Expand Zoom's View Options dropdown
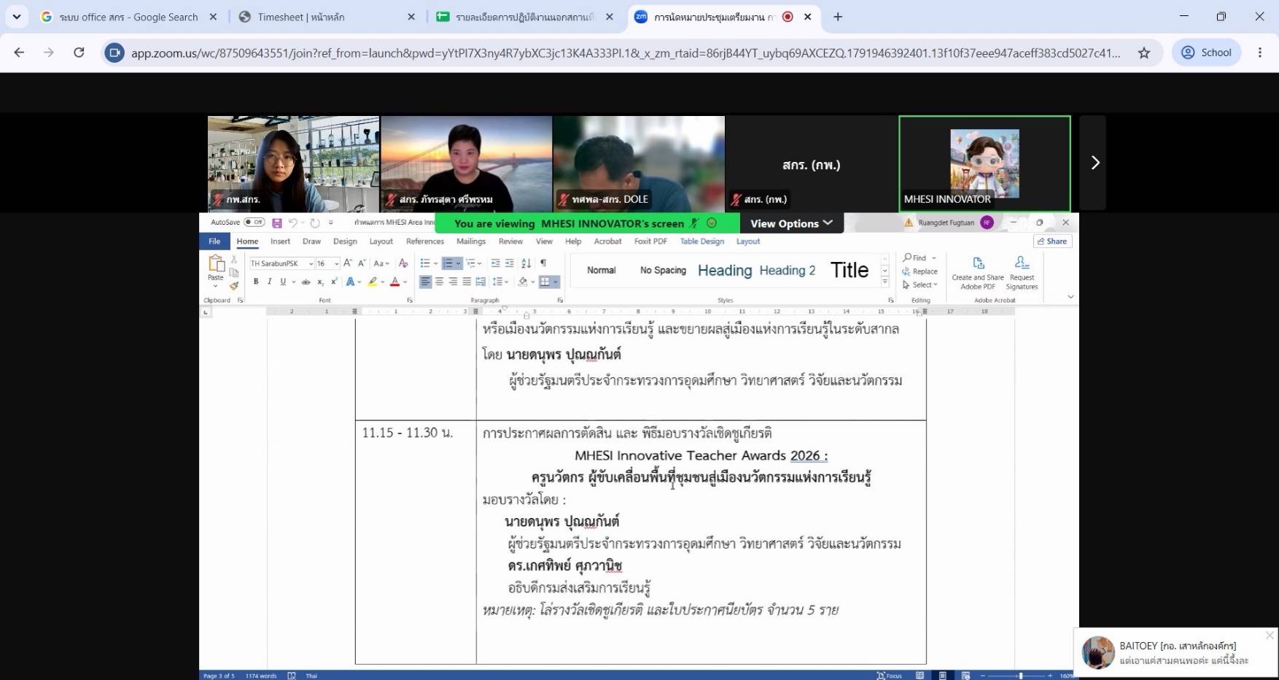The height and width of the screenshot is (680, 1279). [791, 223]
